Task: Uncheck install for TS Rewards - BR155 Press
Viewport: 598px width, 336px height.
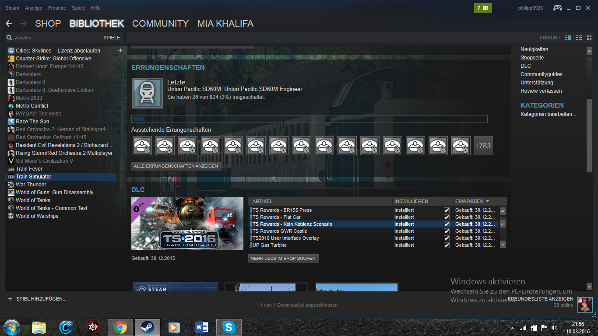Action: tap(447, 210)
